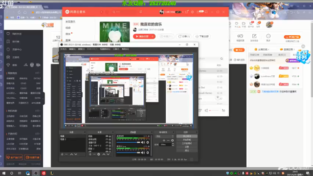This screenshot has height=176, width=313.
Task: Mute the bottom audio channel in OBS mixer
Action: 143,153
